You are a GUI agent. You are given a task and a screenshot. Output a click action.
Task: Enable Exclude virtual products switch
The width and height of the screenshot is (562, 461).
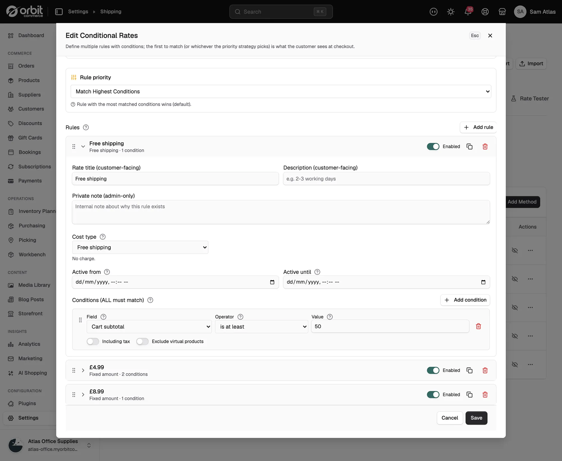[x=142, y=341]
